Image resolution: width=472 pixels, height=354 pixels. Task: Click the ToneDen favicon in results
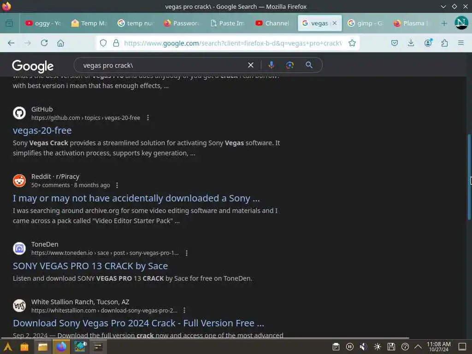pyautogui.click(x=19, y=248)
